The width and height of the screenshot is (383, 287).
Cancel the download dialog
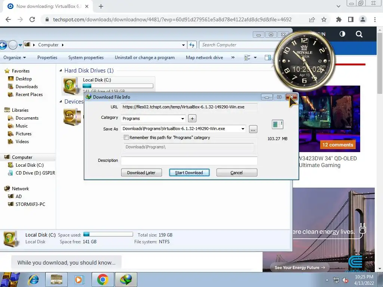(237, 173)
